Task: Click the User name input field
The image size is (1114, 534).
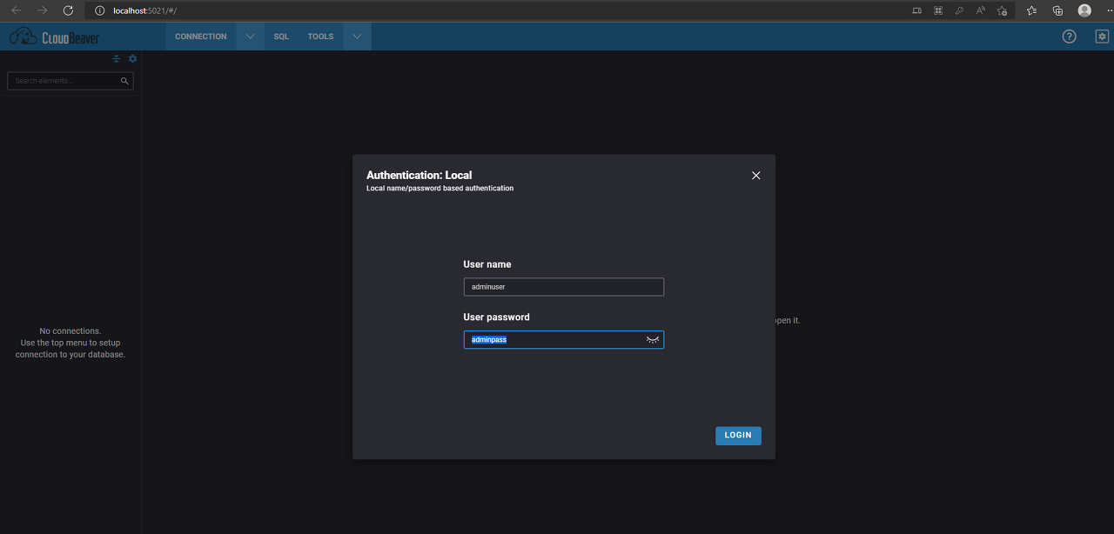Action: 563,286
